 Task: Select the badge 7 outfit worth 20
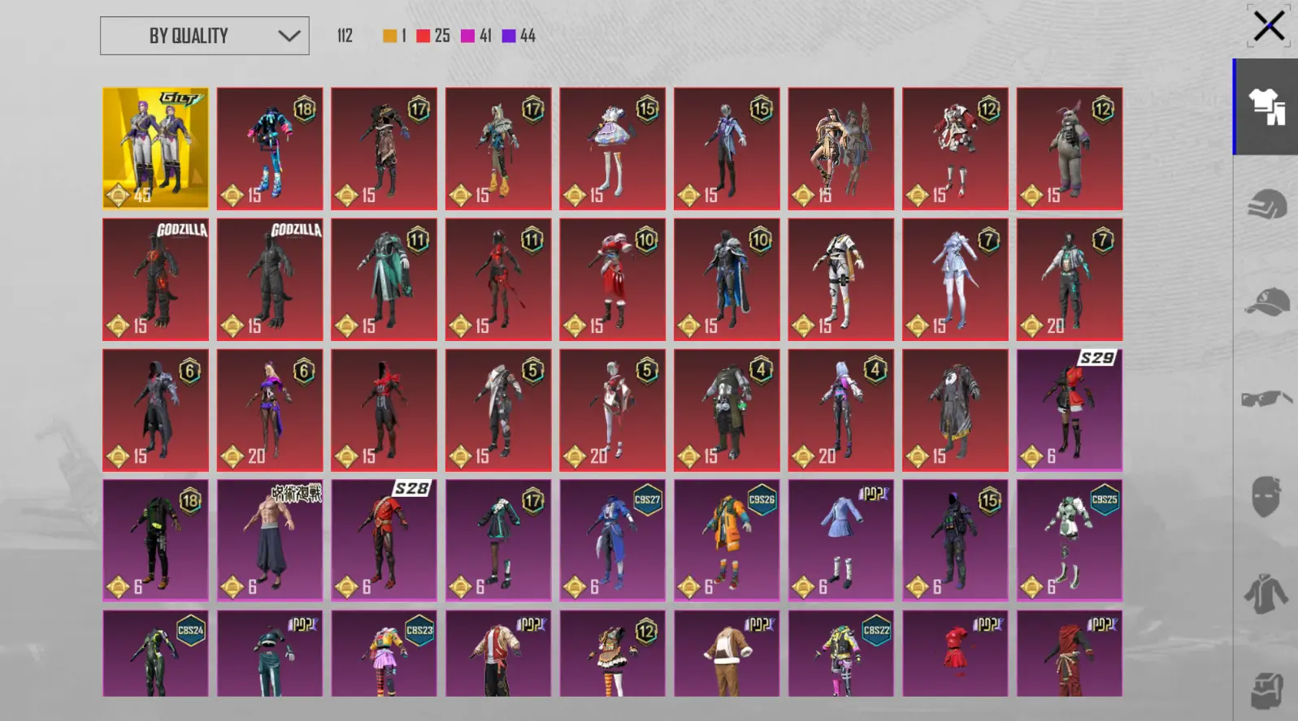1070,279
